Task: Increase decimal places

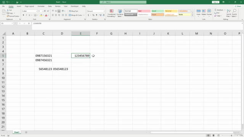Action: (100, 15)
